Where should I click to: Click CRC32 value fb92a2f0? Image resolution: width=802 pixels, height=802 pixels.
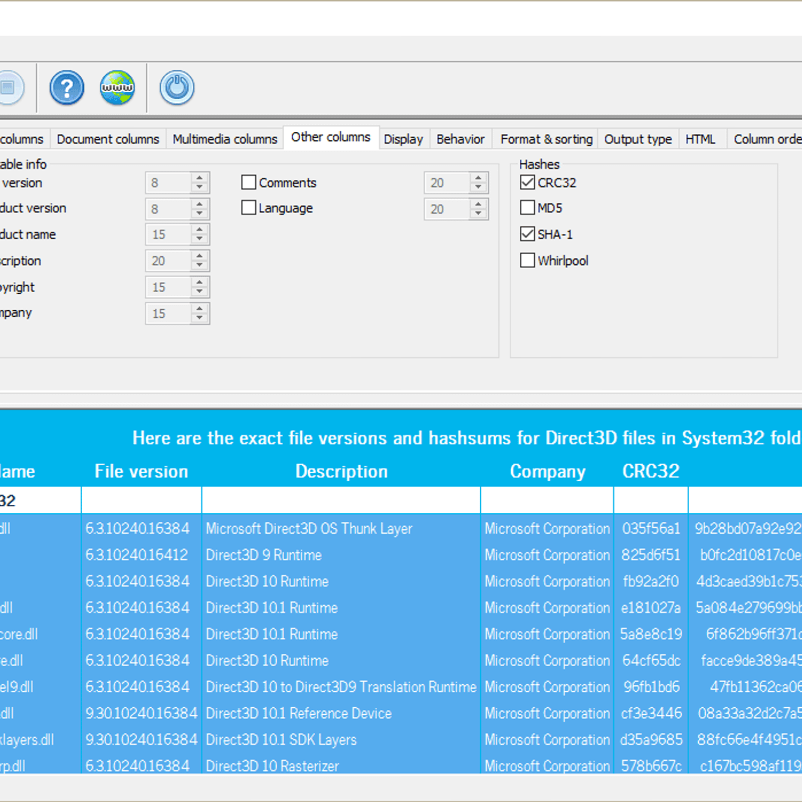(651, 581)
